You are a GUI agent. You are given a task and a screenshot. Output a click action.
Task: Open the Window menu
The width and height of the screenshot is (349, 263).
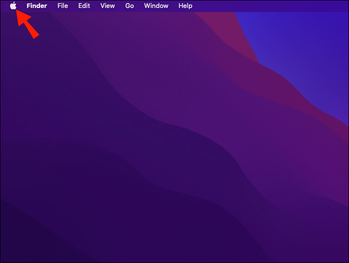(x=156, y=6)
